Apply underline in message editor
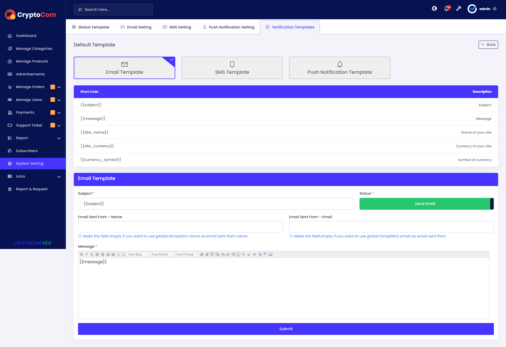The image size is (506, 347). point(92,254)
